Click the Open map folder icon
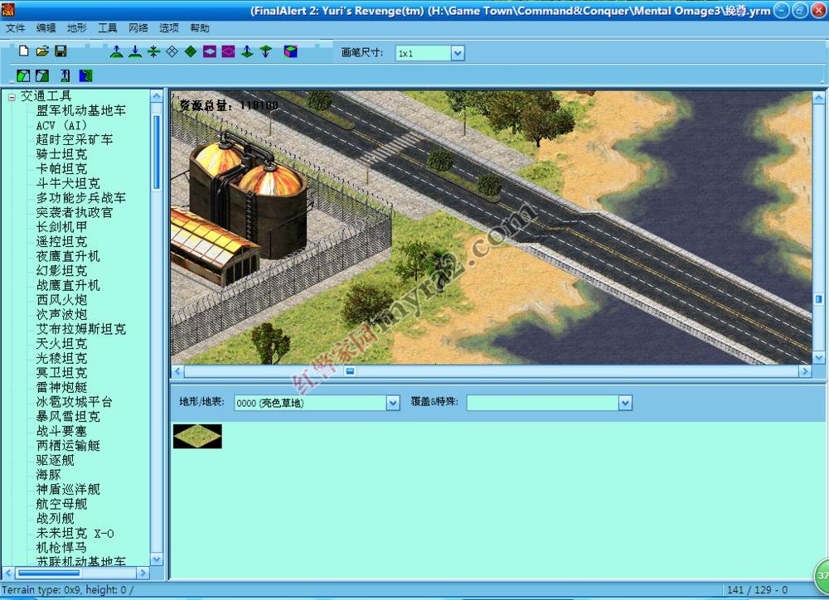This screenshot has height=600, width=829. [42, 51]
